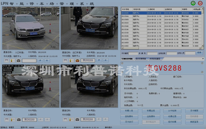Viewport: 206px width, 129px height.
Task: Click the car icon under entrance lane 1
Action: pyautogui.click(x=18, y=61)
